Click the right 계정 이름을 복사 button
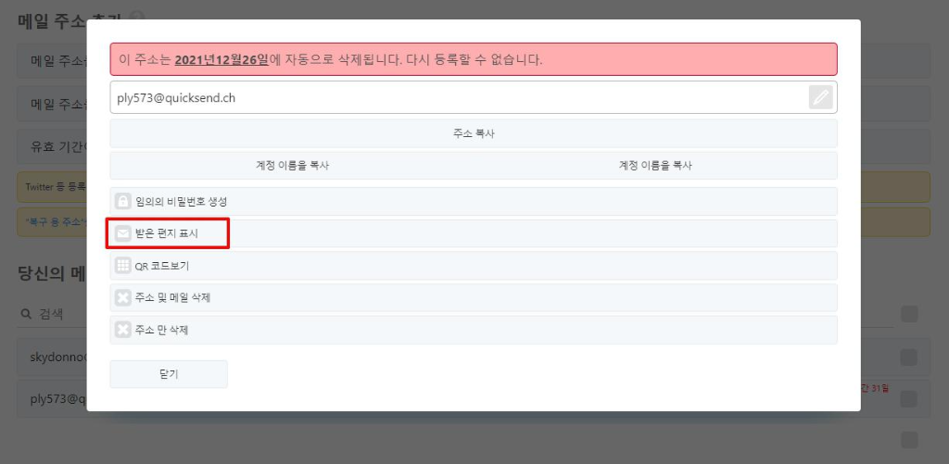949x464 pixels. (x=655, y=166)
